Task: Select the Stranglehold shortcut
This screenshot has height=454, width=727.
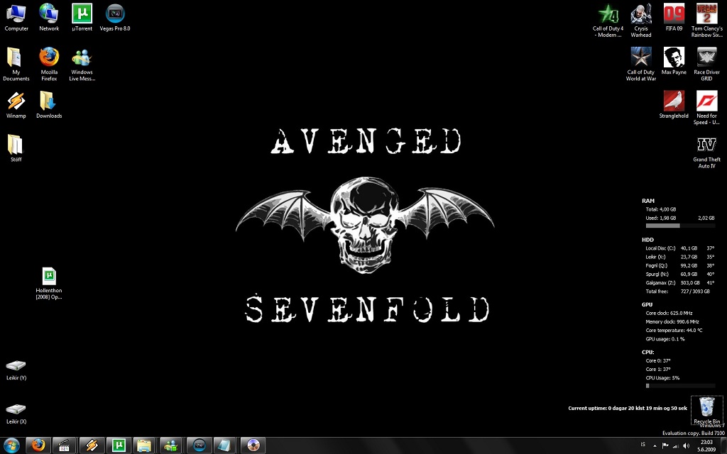Action: [674, 105]
